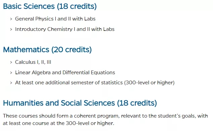Click the Mathematics (20 credits) heading
Screen dimensions: 213x131
pyautogui.click(x=47, y=50)
